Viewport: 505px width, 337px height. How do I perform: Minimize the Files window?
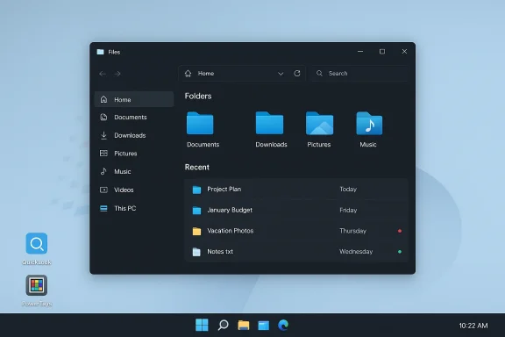click(360, 52)
